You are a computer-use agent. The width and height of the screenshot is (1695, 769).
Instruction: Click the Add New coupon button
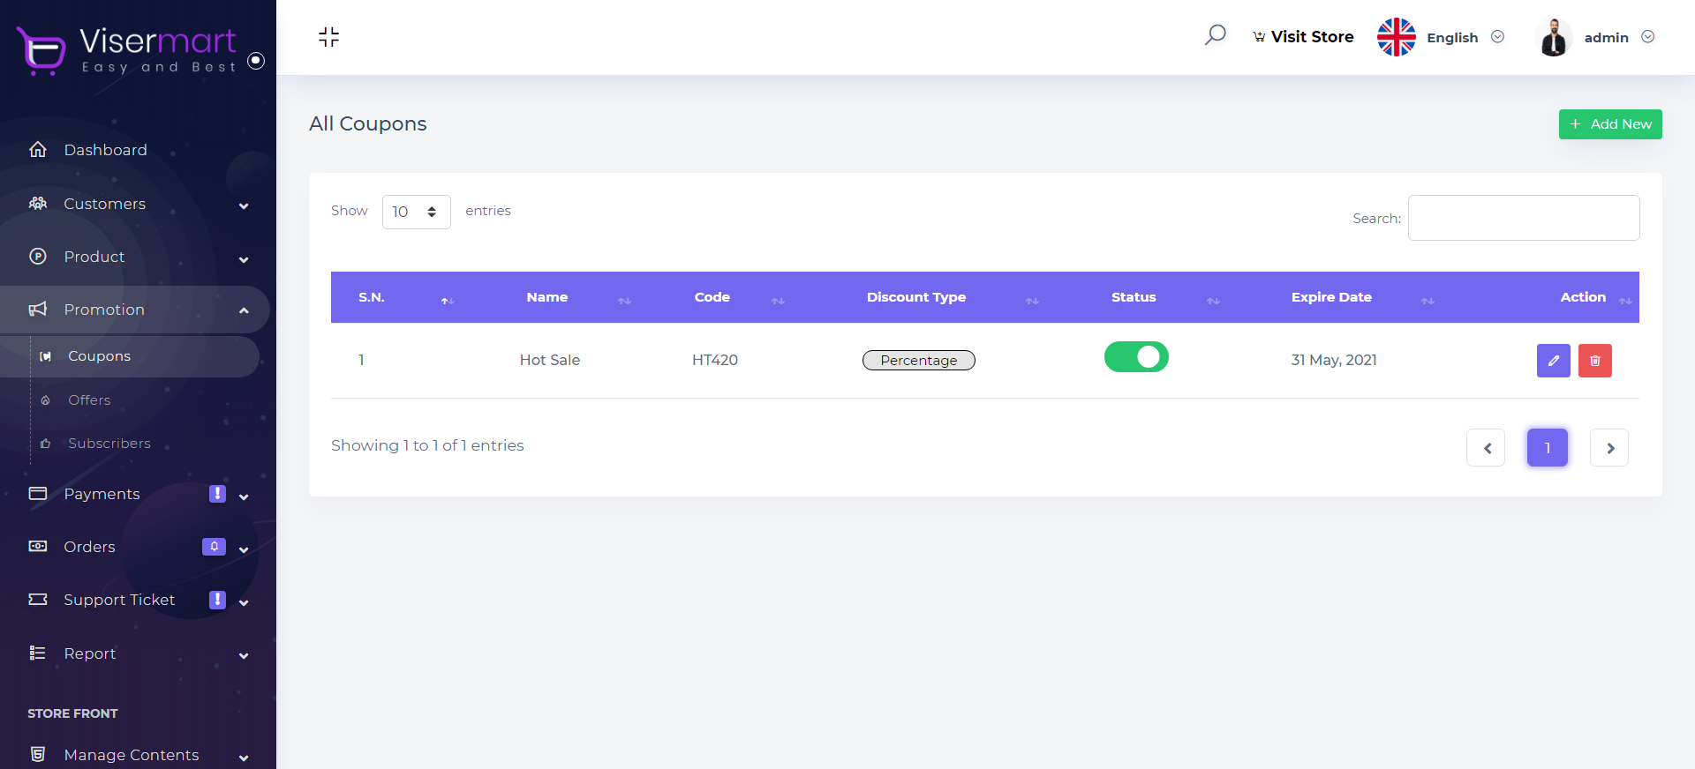(1610, 124)
